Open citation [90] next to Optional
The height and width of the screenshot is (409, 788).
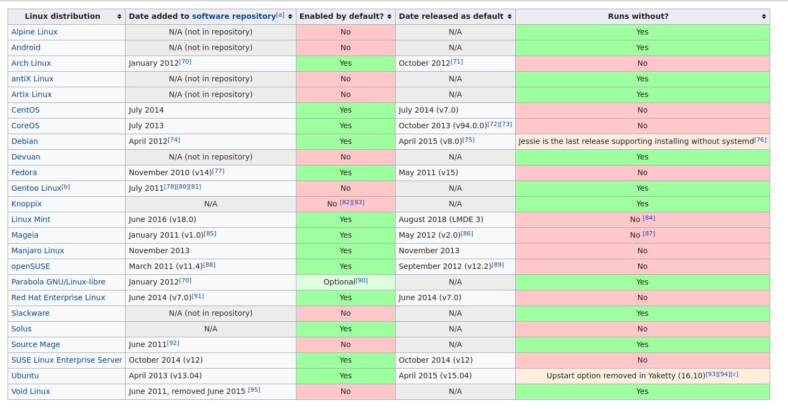pos(362,280)
